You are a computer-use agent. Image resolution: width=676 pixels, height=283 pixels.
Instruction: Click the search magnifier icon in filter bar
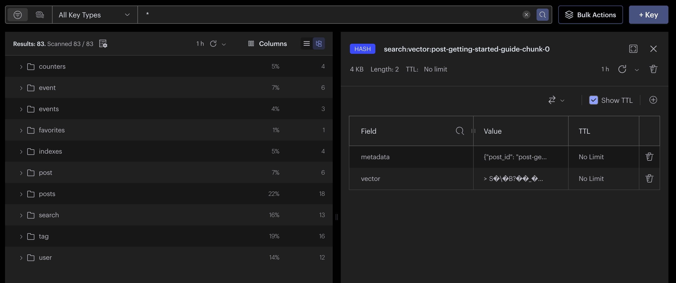(x=542, y=15)
